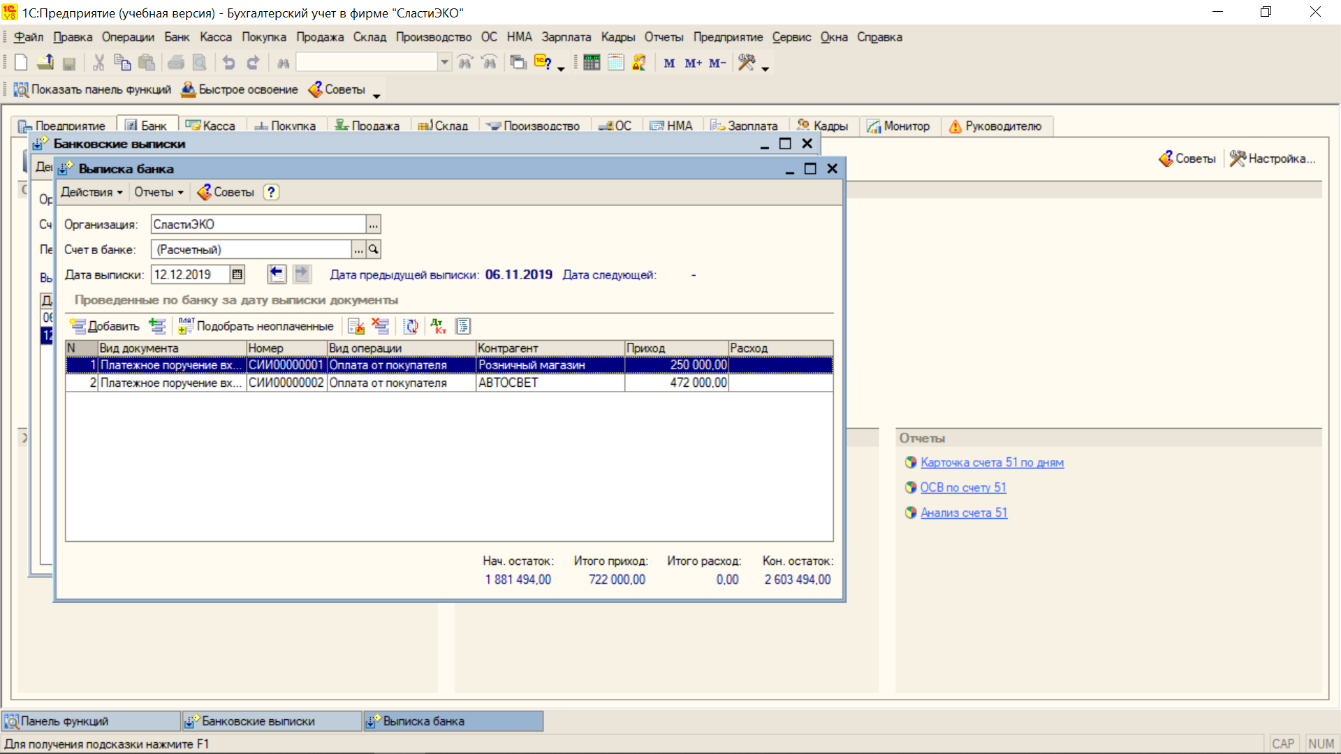
Task: Click the calculator icon in main toolbar
Action: click(592, 63)
